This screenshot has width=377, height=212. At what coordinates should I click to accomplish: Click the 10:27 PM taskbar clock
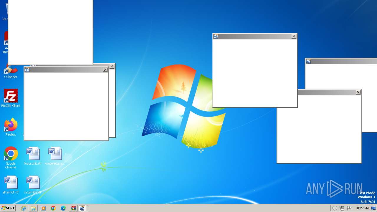click(x=362, y=208)
